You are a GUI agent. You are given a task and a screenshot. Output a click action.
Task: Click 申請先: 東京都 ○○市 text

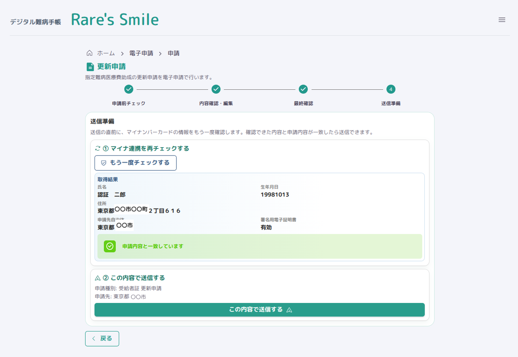coord(120,297)
